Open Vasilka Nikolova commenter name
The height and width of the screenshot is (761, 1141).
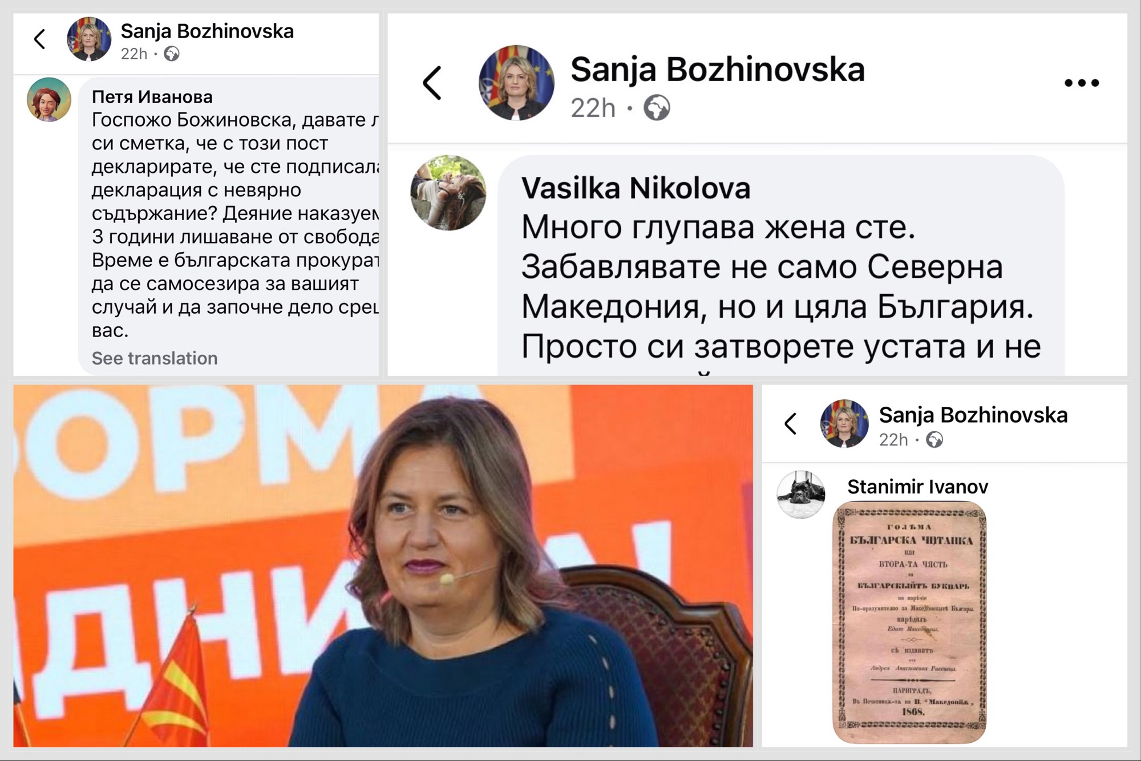(x=636, y=188)
